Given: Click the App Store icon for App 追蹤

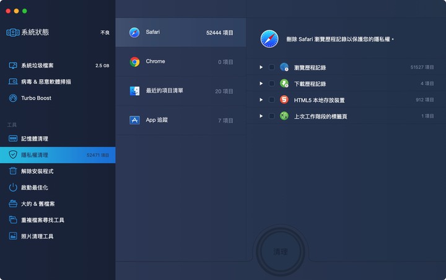Looking at the screenshot, I should 134,121.
